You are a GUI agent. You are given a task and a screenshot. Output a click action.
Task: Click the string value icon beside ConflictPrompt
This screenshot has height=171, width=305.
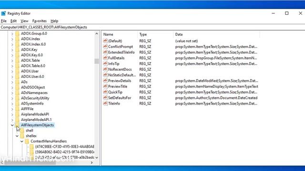point(105,47)
